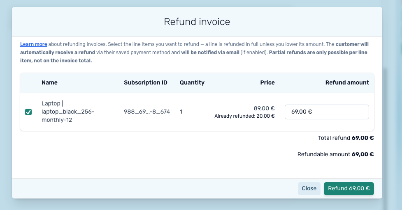Click the Refund invoice dialog title
Screen dimensions: 402x210
pos(197,22)
